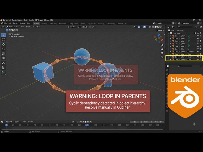Click the timeline horizontal scrollbar

[x=82, y=129]
